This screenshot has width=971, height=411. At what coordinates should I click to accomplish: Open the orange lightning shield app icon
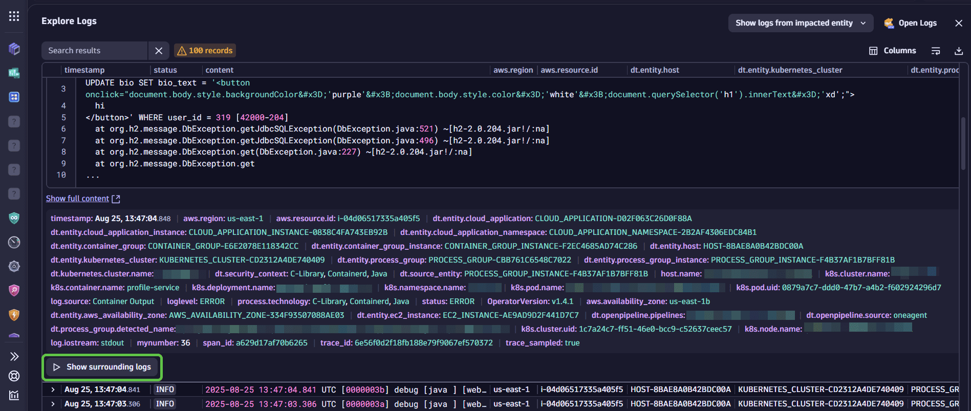pos(14,314)
